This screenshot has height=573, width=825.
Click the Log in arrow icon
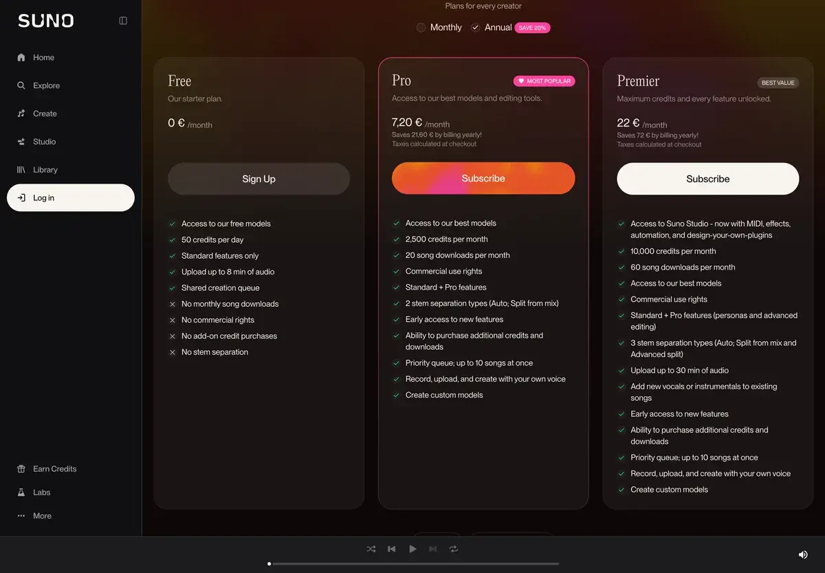pyautogui.click(x=21, y=198)
